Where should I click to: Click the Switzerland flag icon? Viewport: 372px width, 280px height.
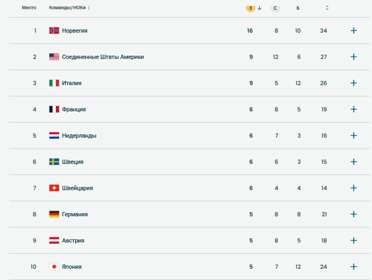[x=54, y=188]
